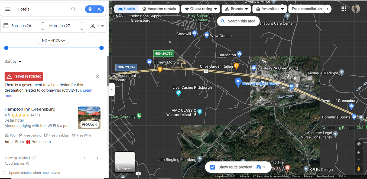
Task: Increase check-in date with up arrow
Action: [43, 23]
